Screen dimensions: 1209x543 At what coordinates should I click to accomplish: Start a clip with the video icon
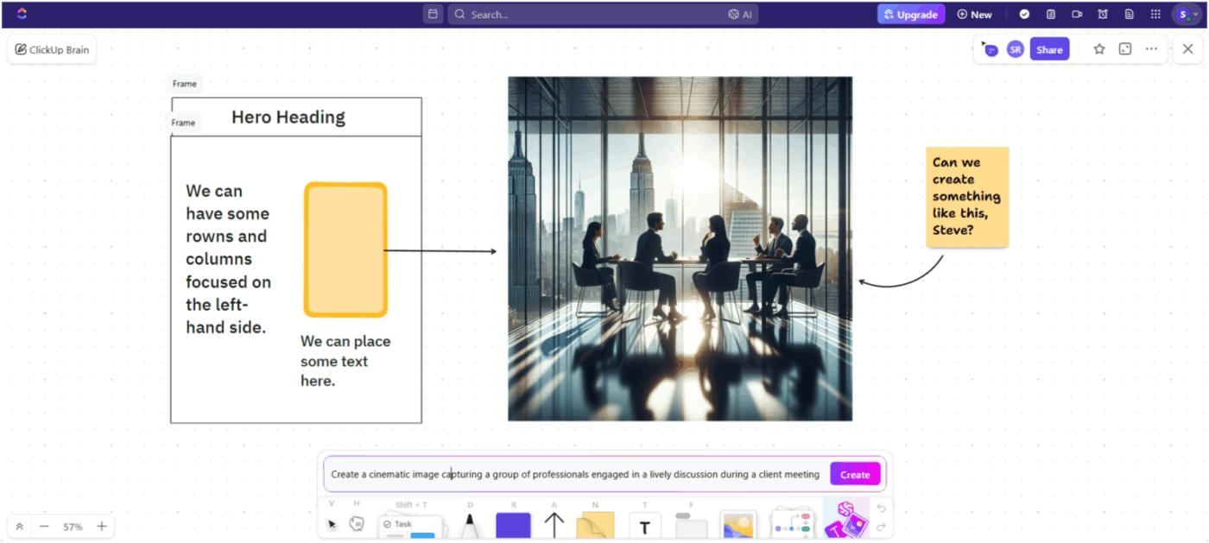tap(1077, 14)
